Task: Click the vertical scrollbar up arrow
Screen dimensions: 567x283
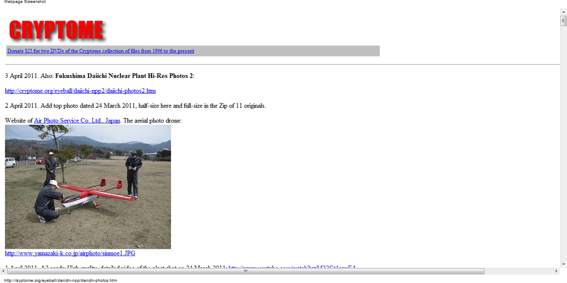Action: tap(563, 11)
